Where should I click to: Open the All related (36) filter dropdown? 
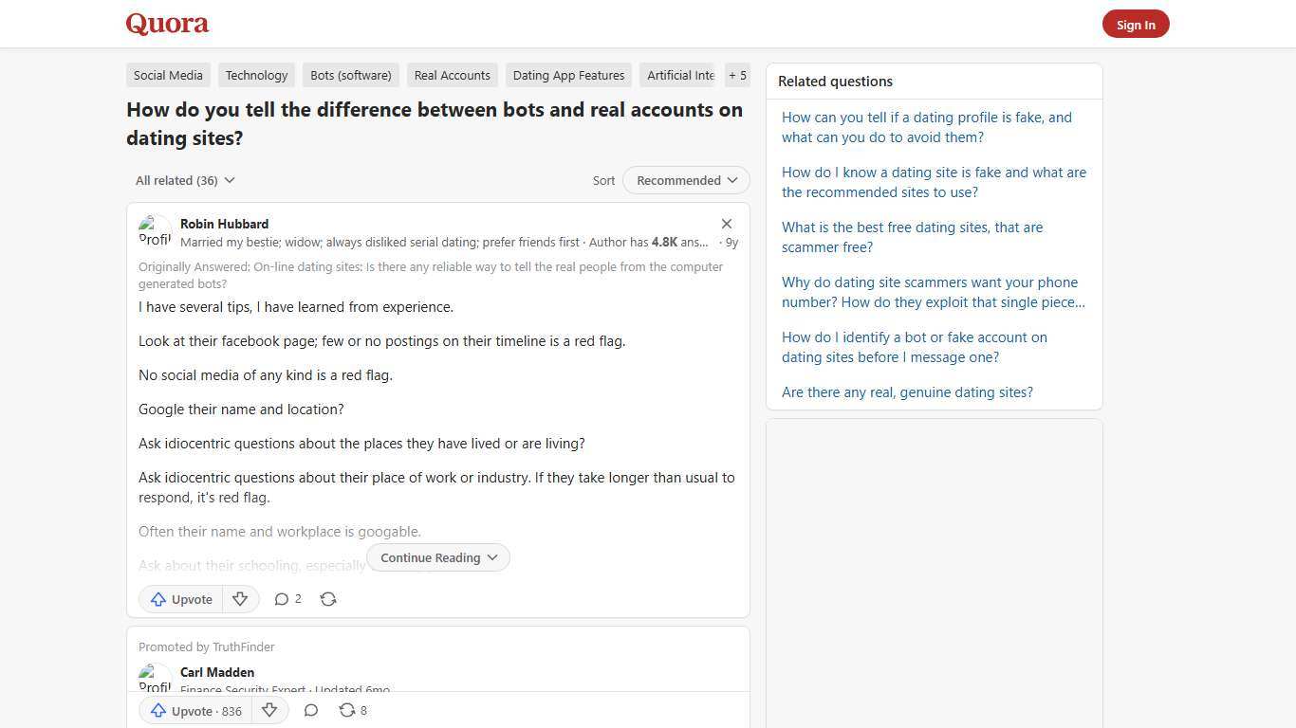coord(185,180)
